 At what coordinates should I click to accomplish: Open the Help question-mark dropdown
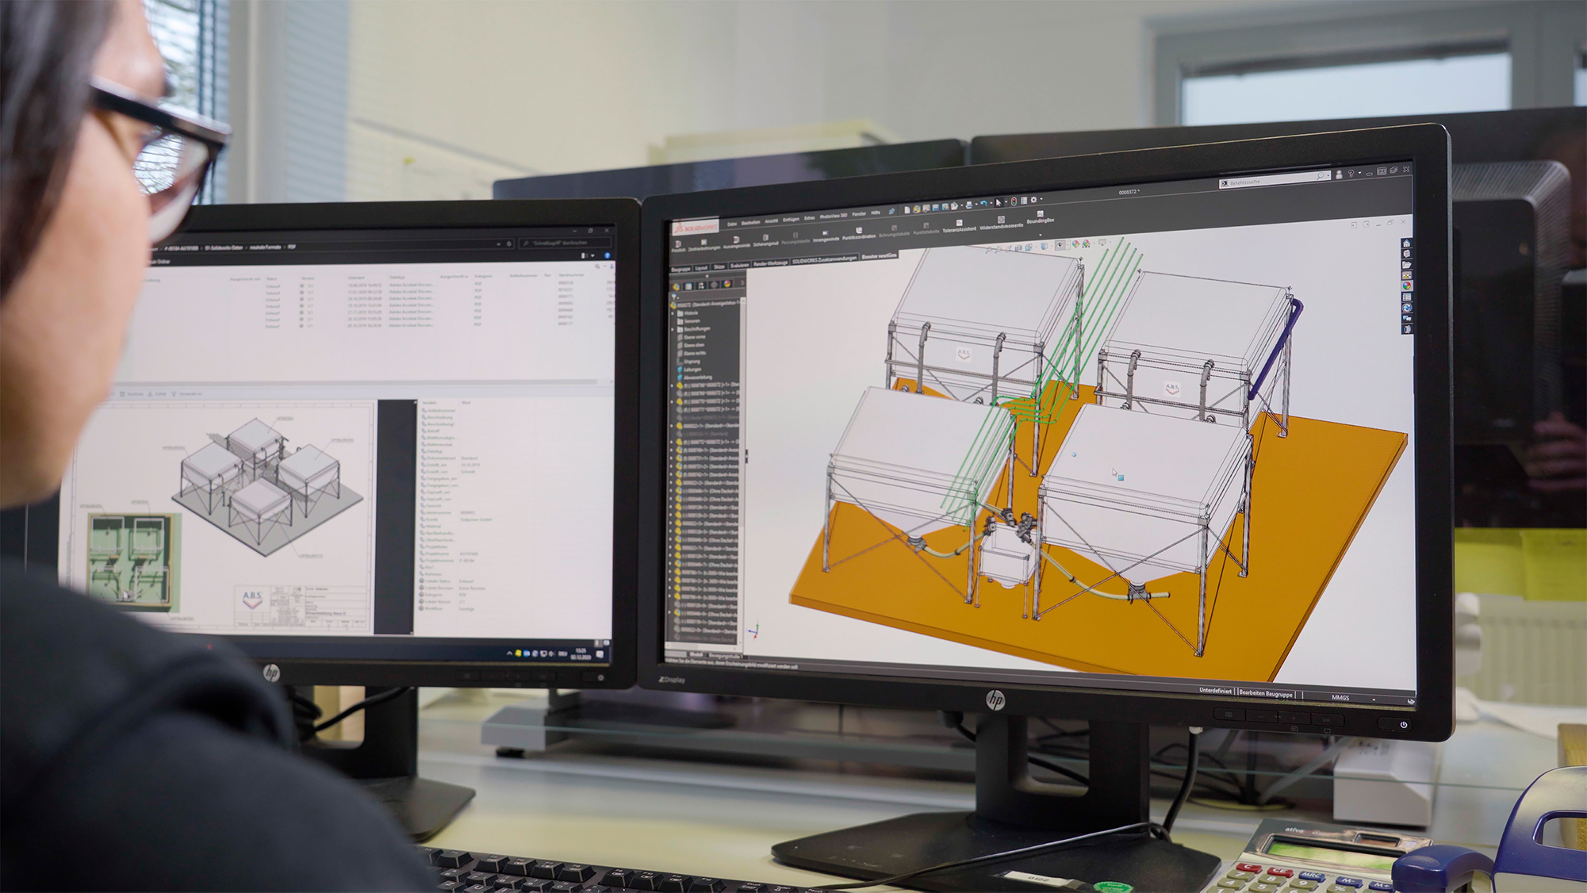1351,174
